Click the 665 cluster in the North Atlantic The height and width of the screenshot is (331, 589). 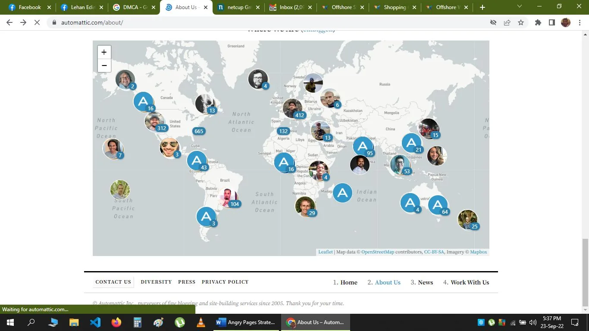click(198, 131)
